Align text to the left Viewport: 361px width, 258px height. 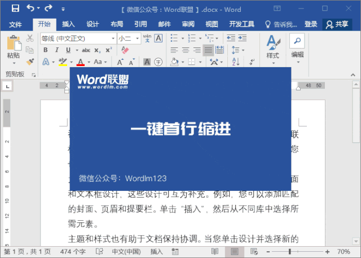[x=174, y=50]
